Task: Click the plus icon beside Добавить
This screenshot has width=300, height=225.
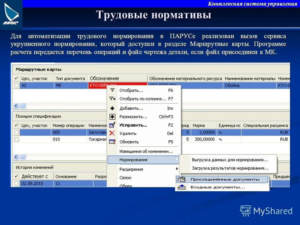Action: point(112,108)
